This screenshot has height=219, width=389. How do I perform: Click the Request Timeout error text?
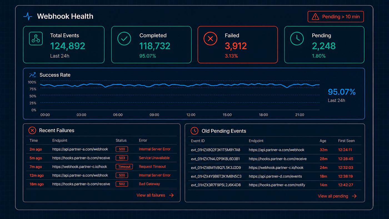coord(152,166)
